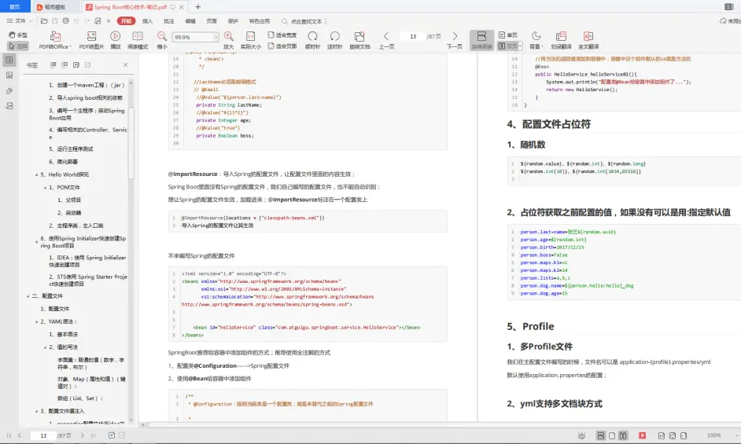Collapse the '5、Hello World探究' bookmark node
This screenshot has height=444, width=741.
[36, 174]
